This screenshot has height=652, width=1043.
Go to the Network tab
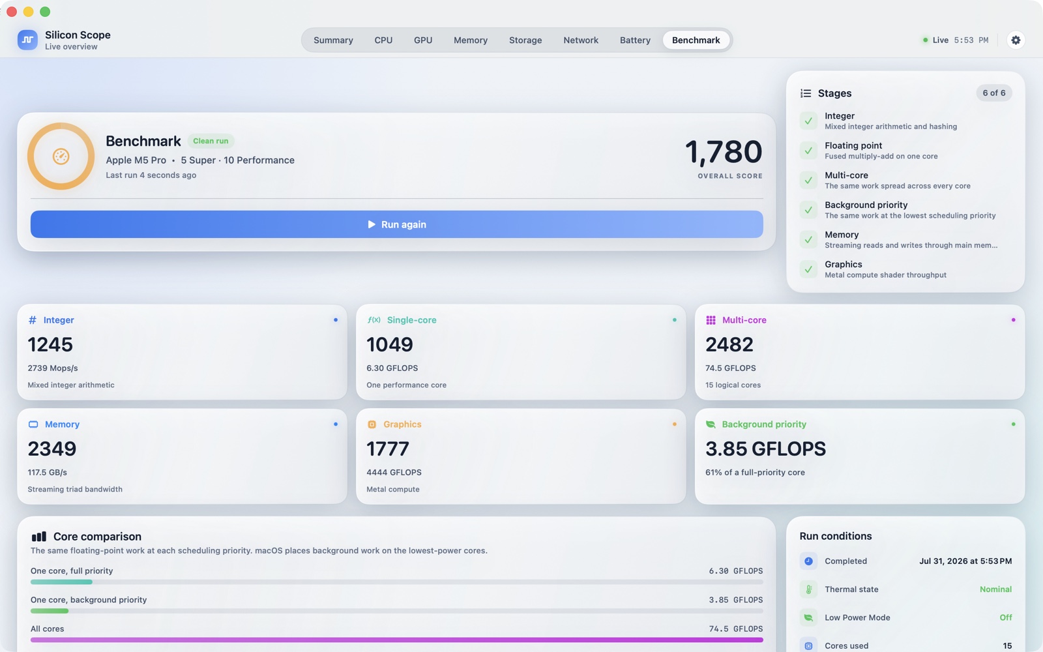tap(581, 40)
